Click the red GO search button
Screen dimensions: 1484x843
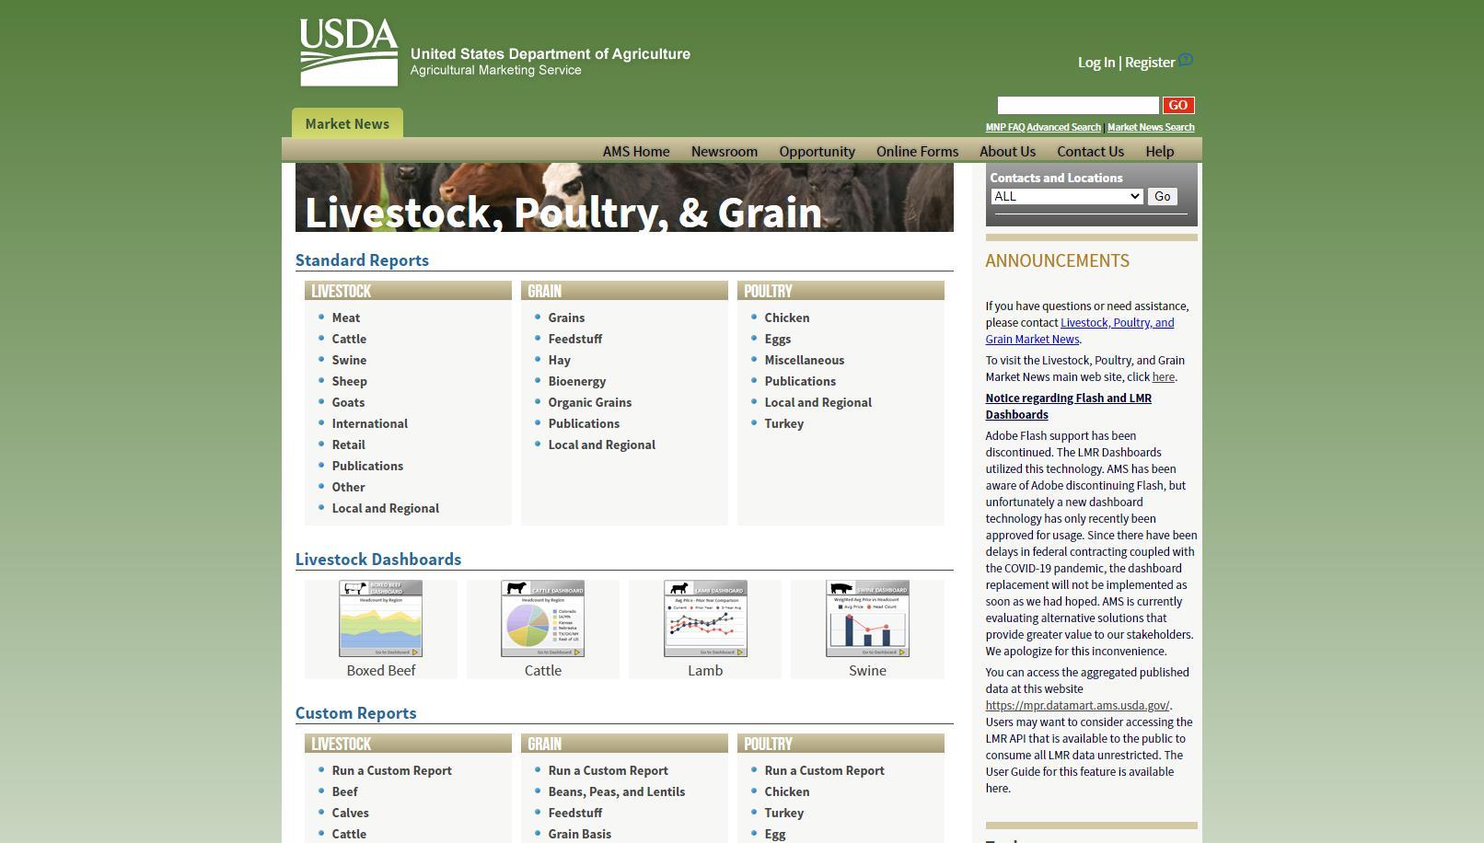[1178, 105]
